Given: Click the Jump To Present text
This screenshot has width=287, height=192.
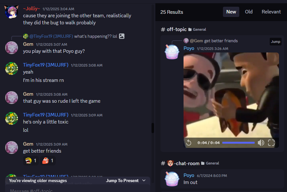Looking at the screenshot, I should (x=122, y=180).
